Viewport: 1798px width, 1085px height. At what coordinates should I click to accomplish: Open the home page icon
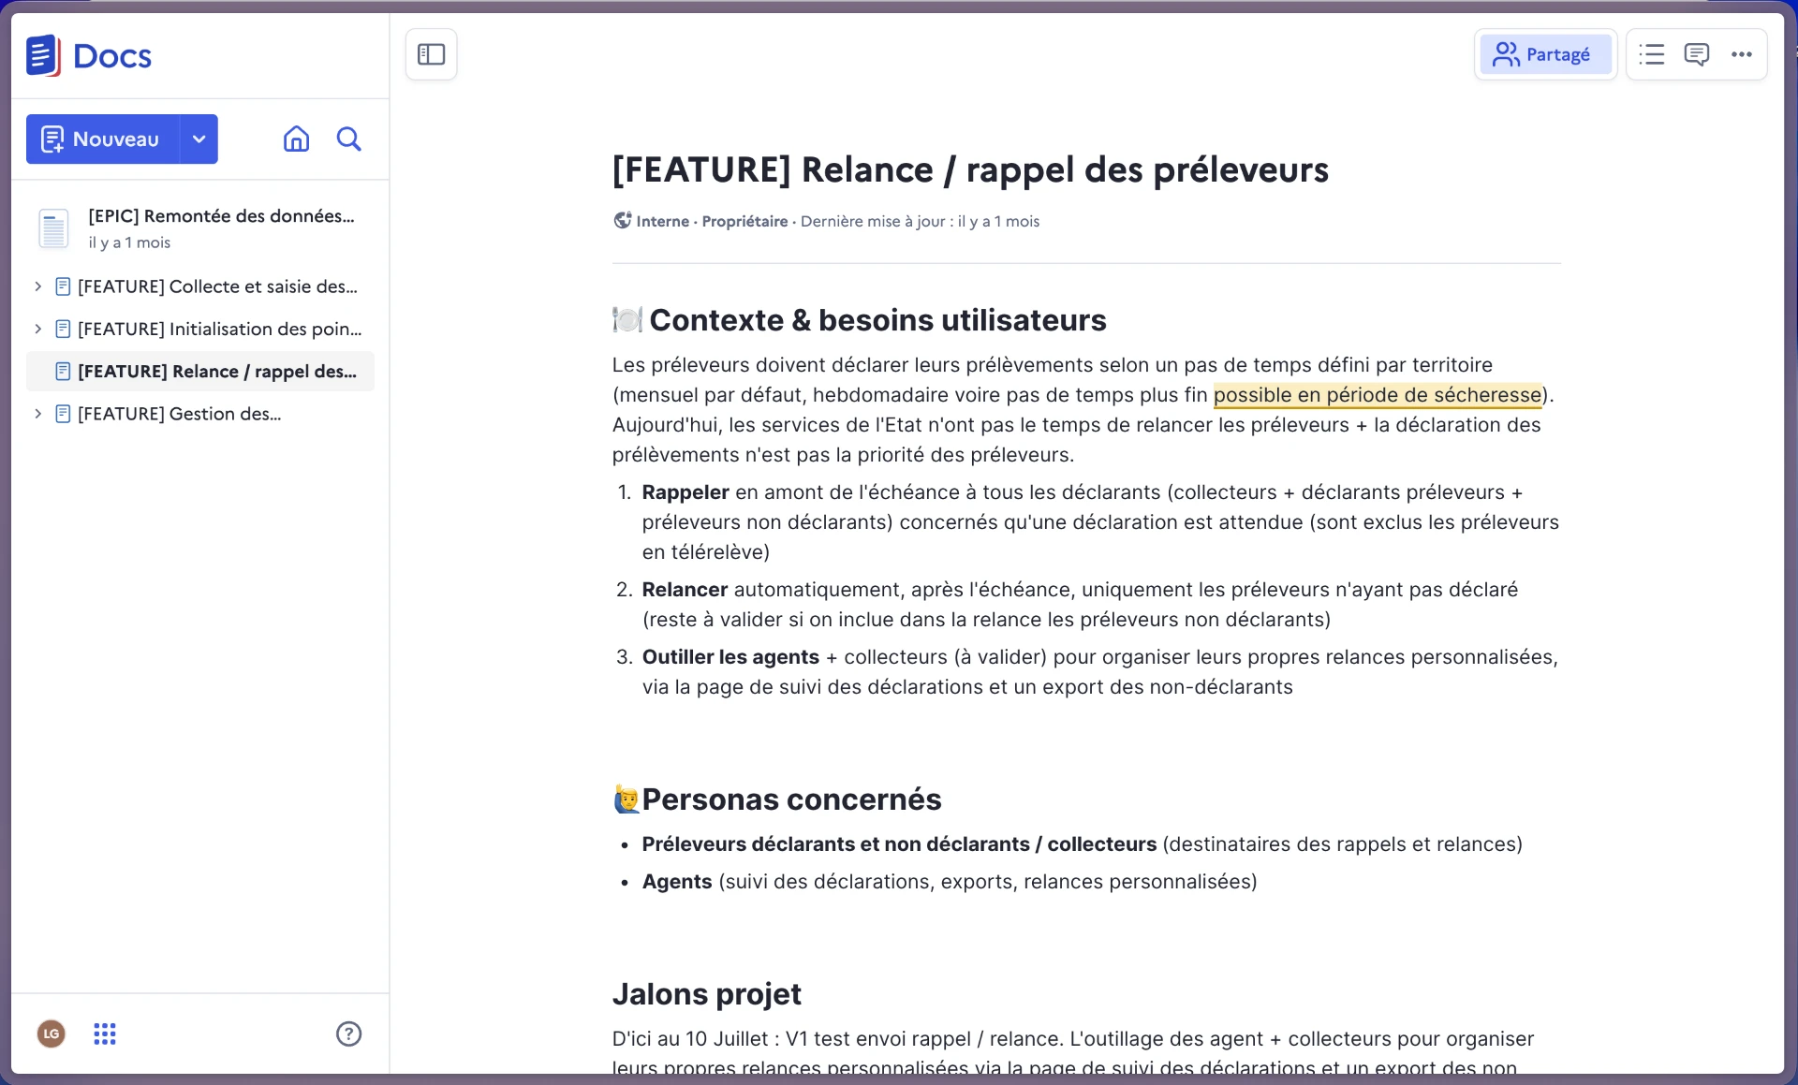[x=296, y=139]
